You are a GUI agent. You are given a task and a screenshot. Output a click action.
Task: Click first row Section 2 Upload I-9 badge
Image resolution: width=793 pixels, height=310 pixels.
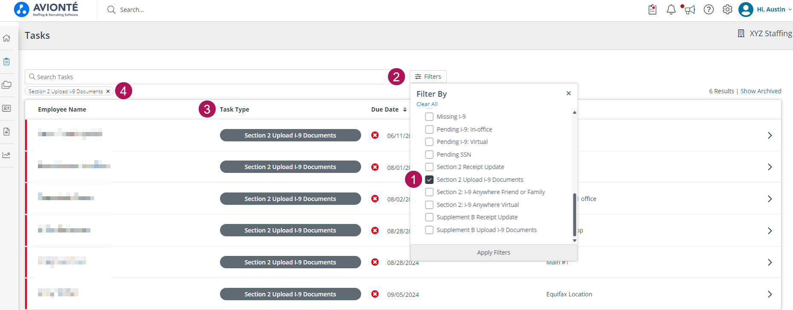[x=290, y=135]
